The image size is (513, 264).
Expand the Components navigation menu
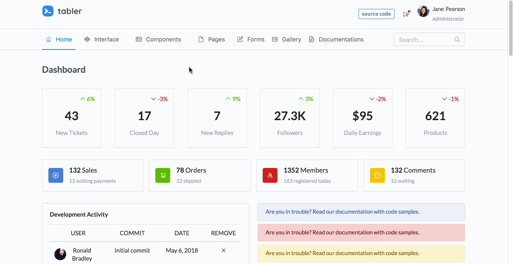[x=158, y=39]
